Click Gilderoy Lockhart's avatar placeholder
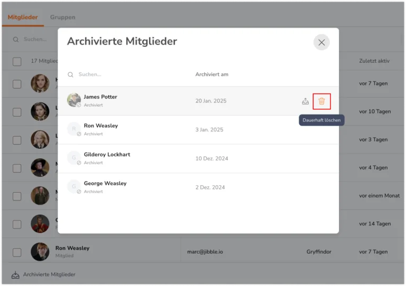This screenshot has width=406, height=286. point(74,157)
